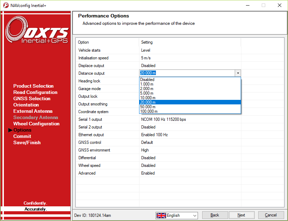Open the Distance output dropdown arrow
The height and width of the screenshot is (221, 288).
pyautogui.click(x=238, y=73)
